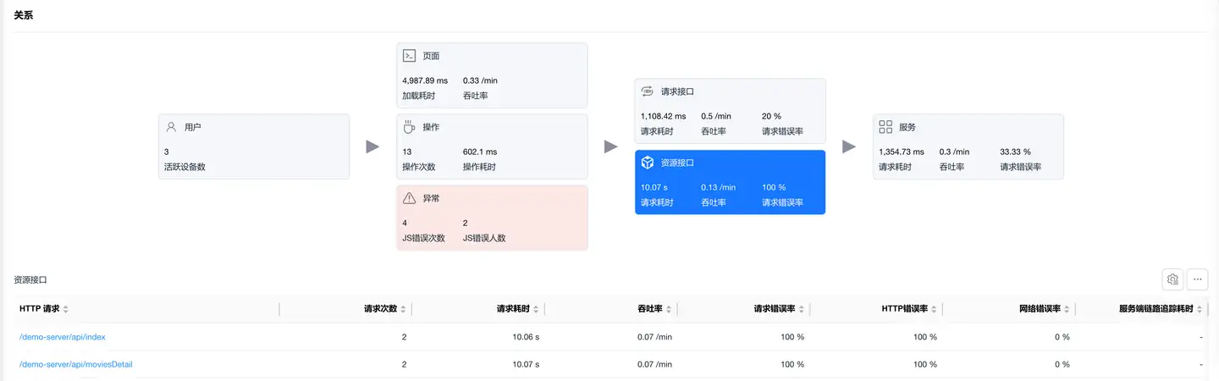Sort table by HTTP错误率 column
The height and width of the screenshot is (381, 1219).
click(x=935, y=309)
